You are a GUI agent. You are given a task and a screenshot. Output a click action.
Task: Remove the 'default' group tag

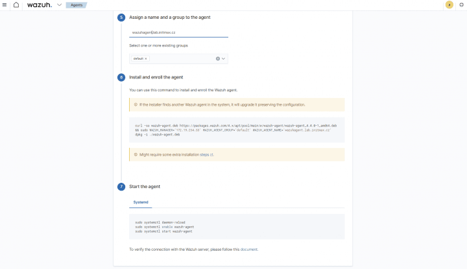tap(146, 58)
